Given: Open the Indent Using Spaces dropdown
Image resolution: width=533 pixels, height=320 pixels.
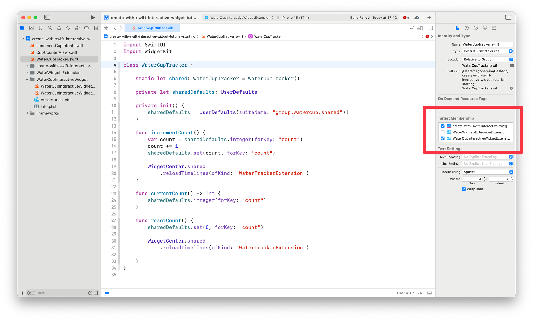Looking at the screenshot, I should [487, 172].
